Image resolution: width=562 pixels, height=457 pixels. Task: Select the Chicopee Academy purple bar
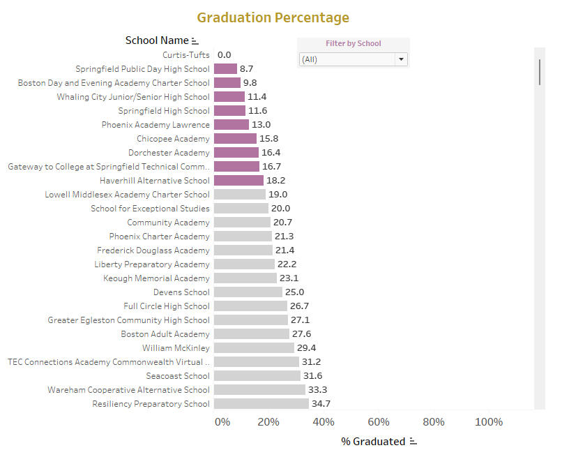235,139
